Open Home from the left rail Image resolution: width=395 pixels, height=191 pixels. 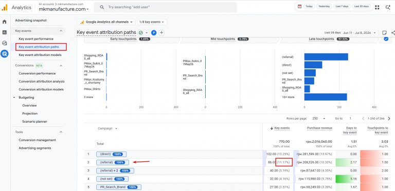[x=4, y=22]
